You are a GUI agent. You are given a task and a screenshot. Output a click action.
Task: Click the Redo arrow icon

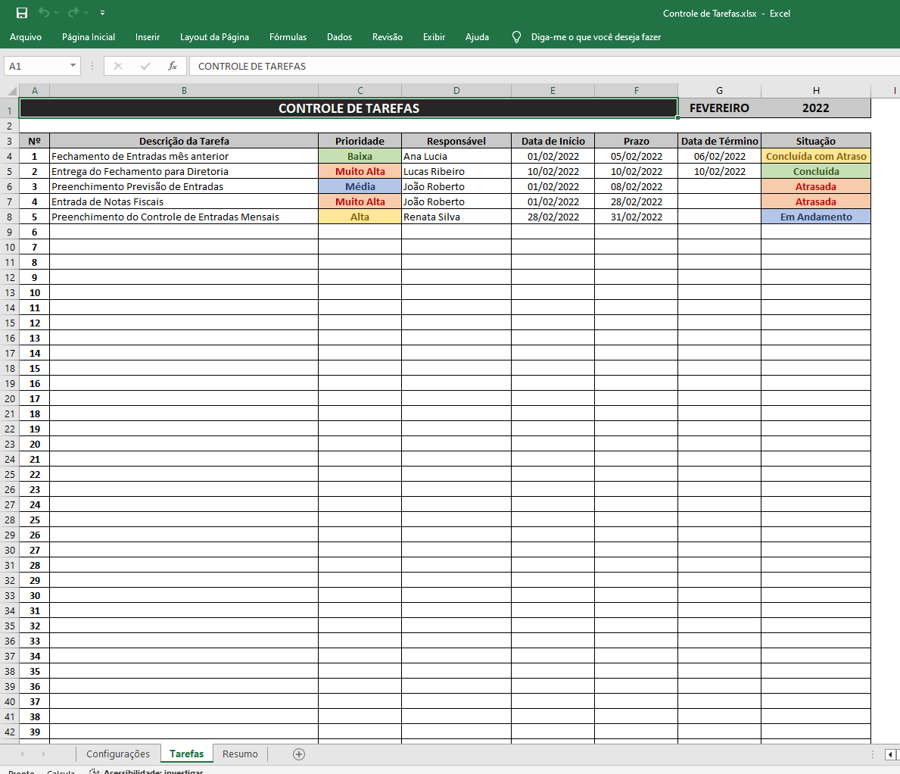tap(73, 12)
